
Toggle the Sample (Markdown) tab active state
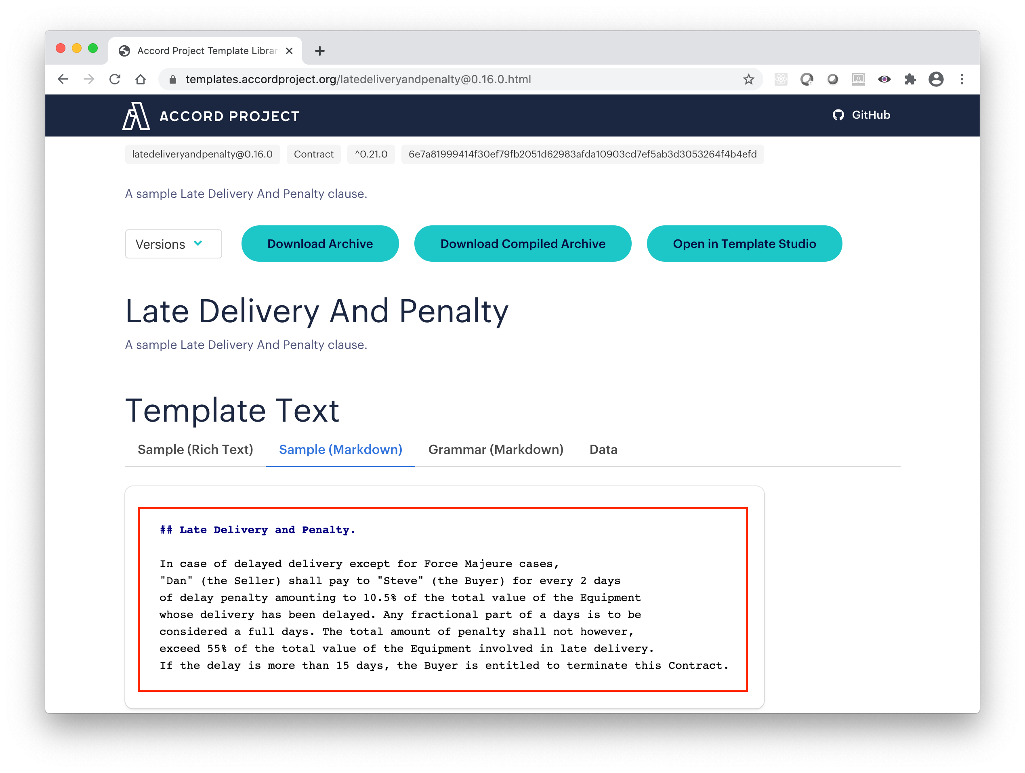(x=341, y=449)
